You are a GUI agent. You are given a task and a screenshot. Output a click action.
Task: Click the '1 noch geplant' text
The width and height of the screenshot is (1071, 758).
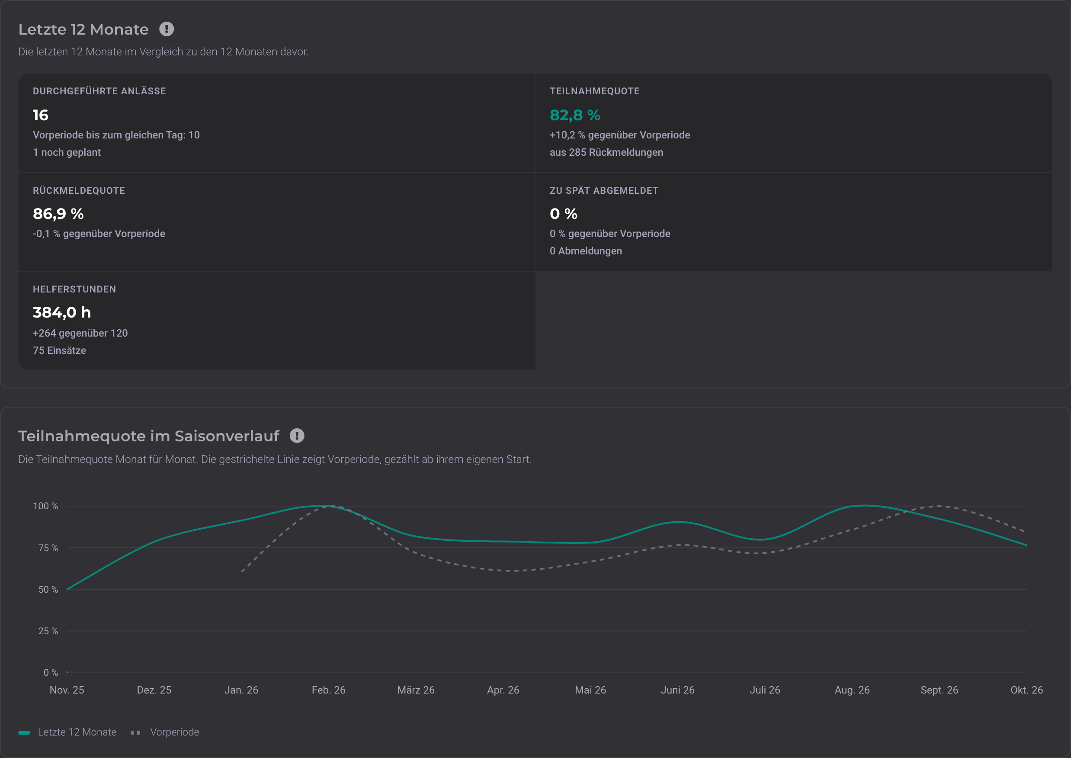pos(67,152)
